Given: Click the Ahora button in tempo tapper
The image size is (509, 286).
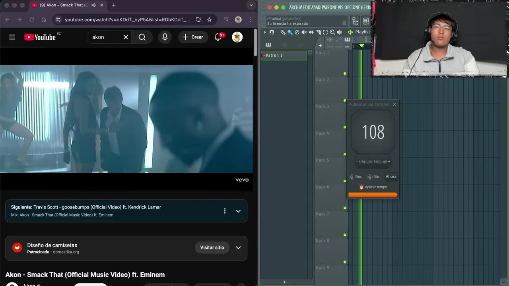Looking at the screenshot, I should point(391,177).
